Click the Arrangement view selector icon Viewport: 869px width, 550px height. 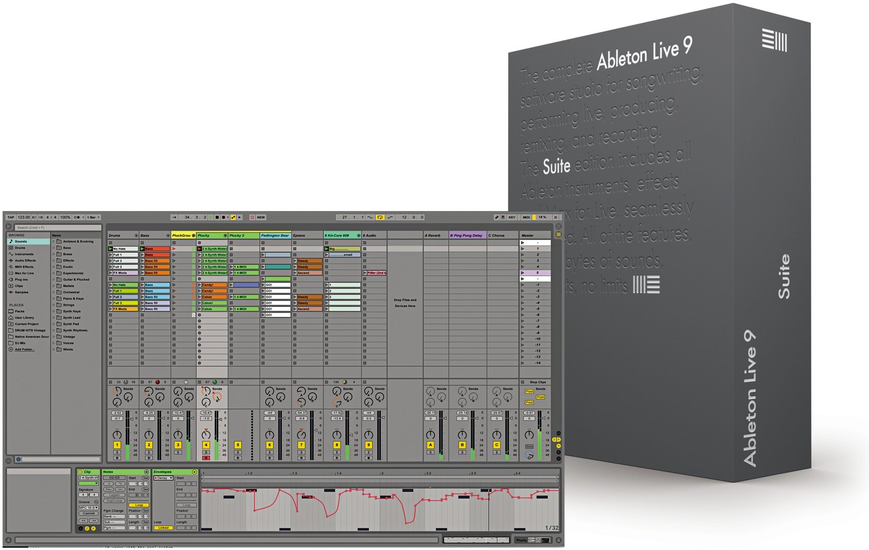point(559,226)
